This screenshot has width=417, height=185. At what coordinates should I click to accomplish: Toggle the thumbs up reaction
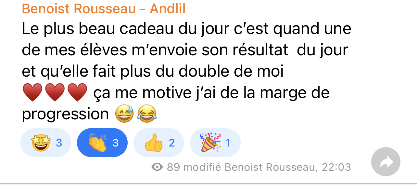pos(159,143)
